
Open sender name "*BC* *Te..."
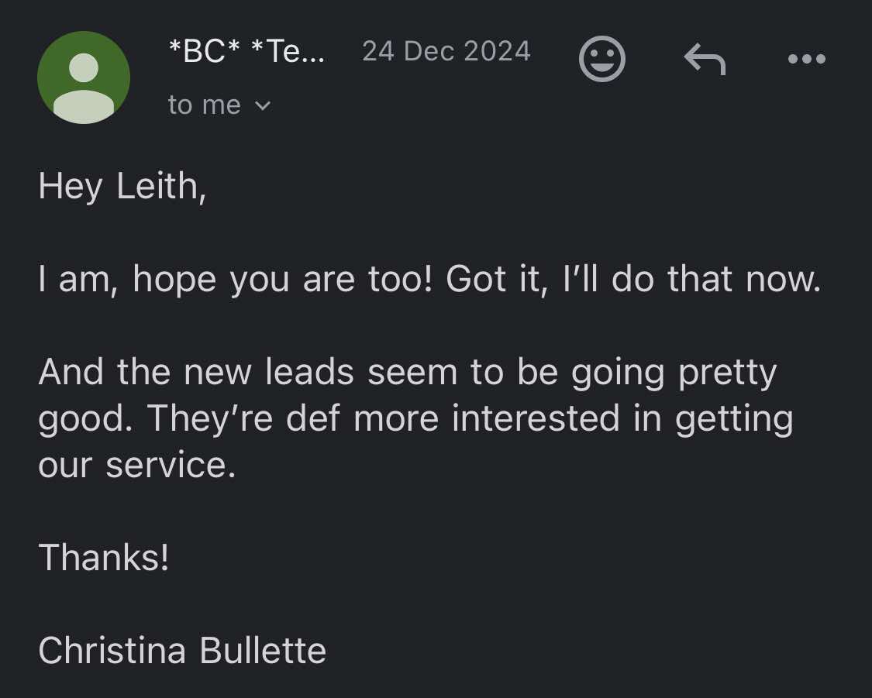(247, 52)
